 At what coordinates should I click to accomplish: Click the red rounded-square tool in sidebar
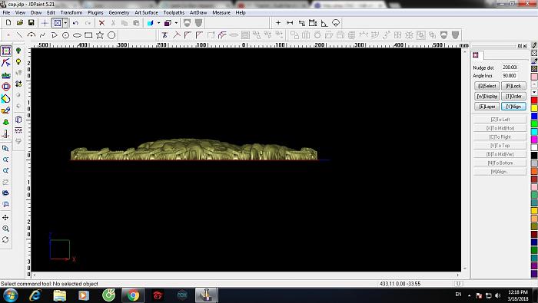click(6, 87)
